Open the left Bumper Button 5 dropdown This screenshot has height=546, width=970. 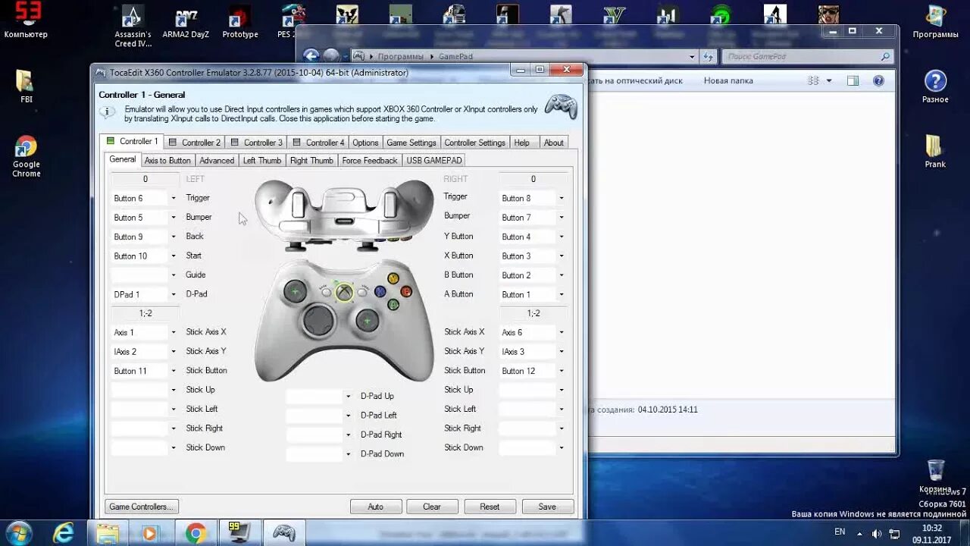point(174,218)
